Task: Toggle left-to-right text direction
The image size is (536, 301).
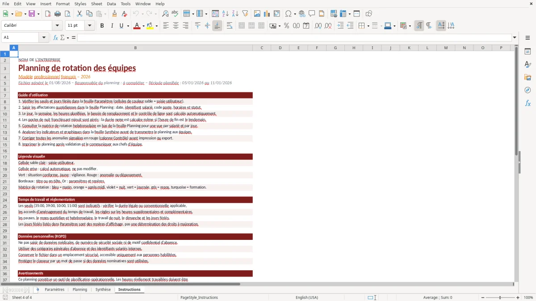Action: 419,26
